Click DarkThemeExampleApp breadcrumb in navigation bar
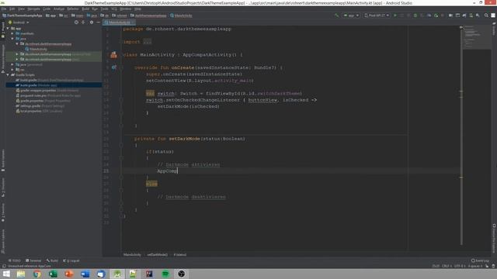 23,15
